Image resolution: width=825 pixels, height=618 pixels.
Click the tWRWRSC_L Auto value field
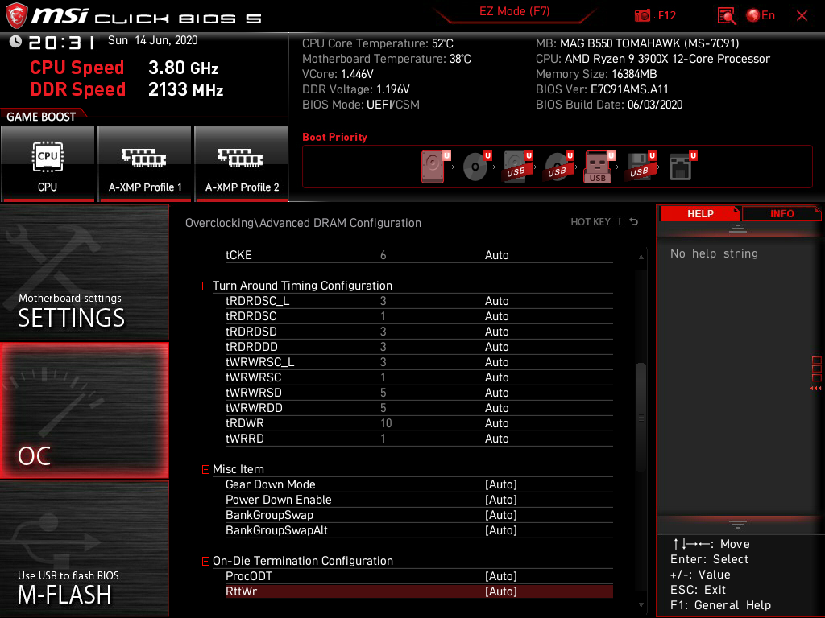pos(496,362)
